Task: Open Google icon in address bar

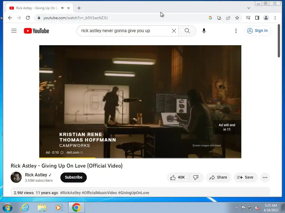Action: [x=210, y=18]
